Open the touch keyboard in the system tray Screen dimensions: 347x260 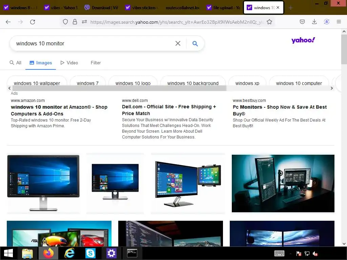[x=279, y=253]
